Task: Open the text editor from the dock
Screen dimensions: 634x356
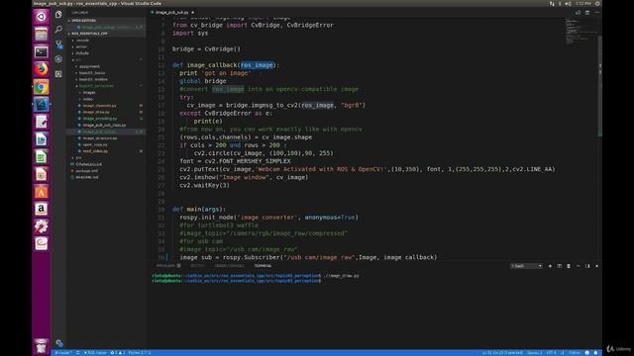Action: pos(41,122)
